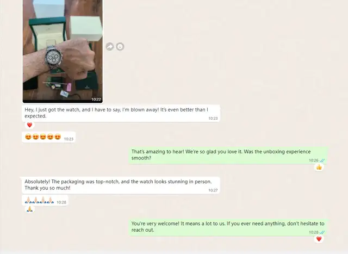Select the 'You're very welcome' green message

tap(228, 227)
